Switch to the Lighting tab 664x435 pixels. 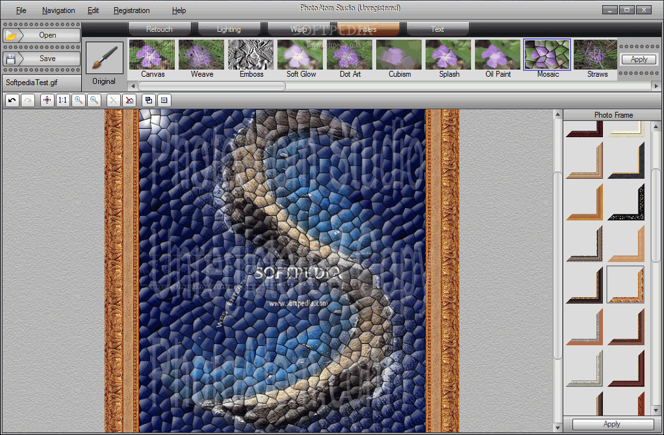point(229,29)
